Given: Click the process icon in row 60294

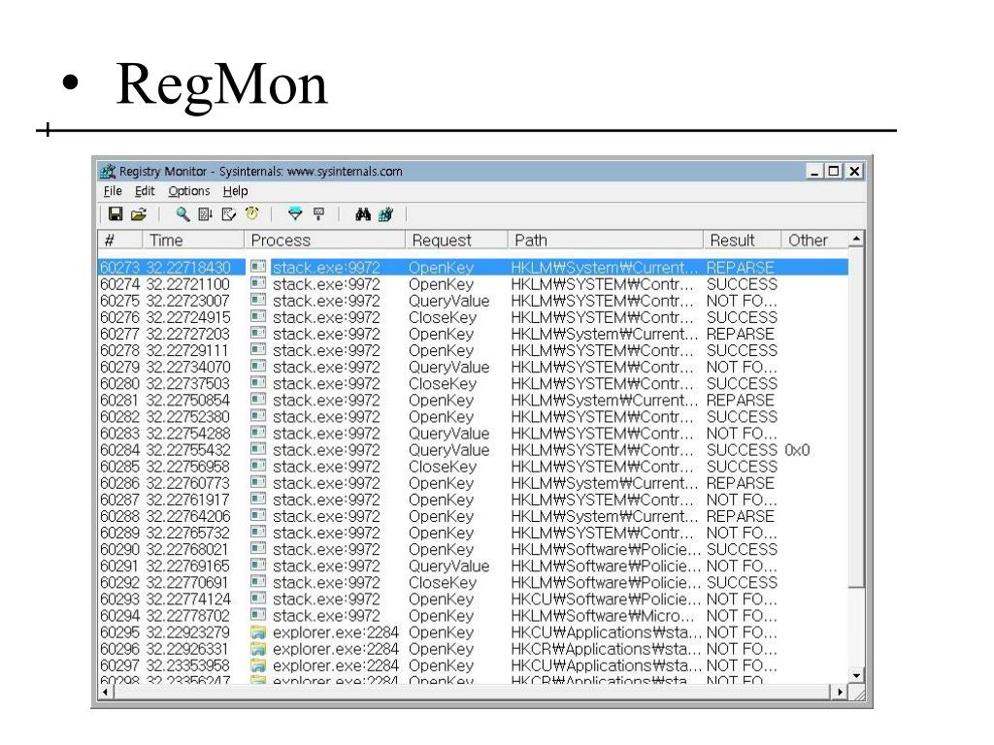Looking at the screenshot, I should point(258,614).
